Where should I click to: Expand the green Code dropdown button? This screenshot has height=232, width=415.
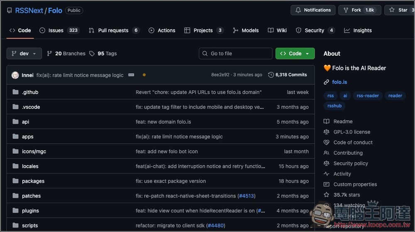point(295,54)
